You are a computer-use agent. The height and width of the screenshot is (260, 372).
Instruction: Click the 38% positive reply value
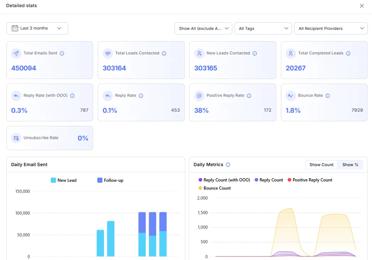pyautogui.click(x=201, y=110)
